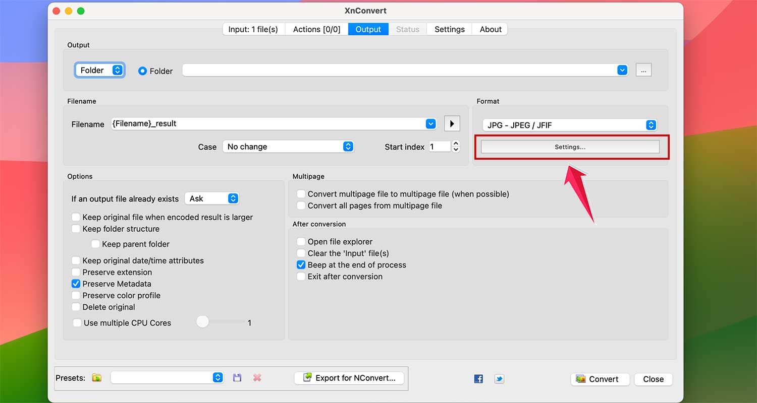The width and height of the screenshot is (757, 403).
Task: Select the Folder radio button
Action: [142, 71]
